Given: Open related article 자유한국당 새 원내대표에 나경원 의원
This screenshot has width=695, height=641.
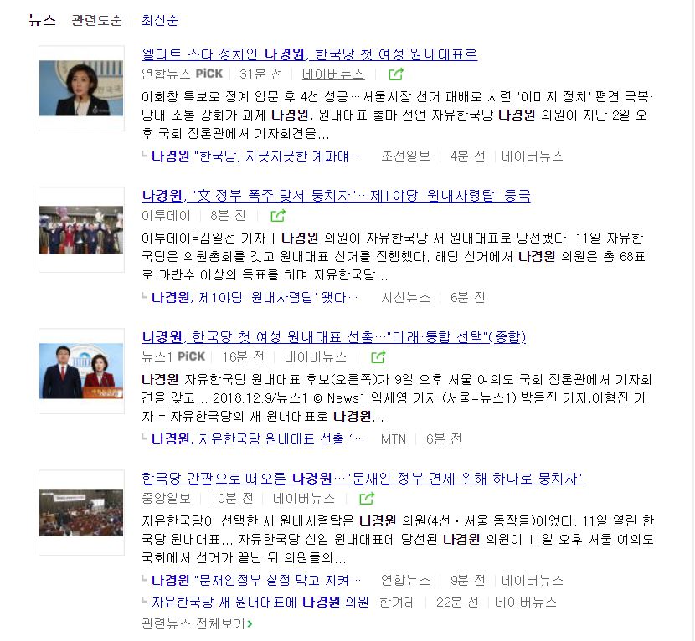Looking at the screenshot, I should coord(260,602).
